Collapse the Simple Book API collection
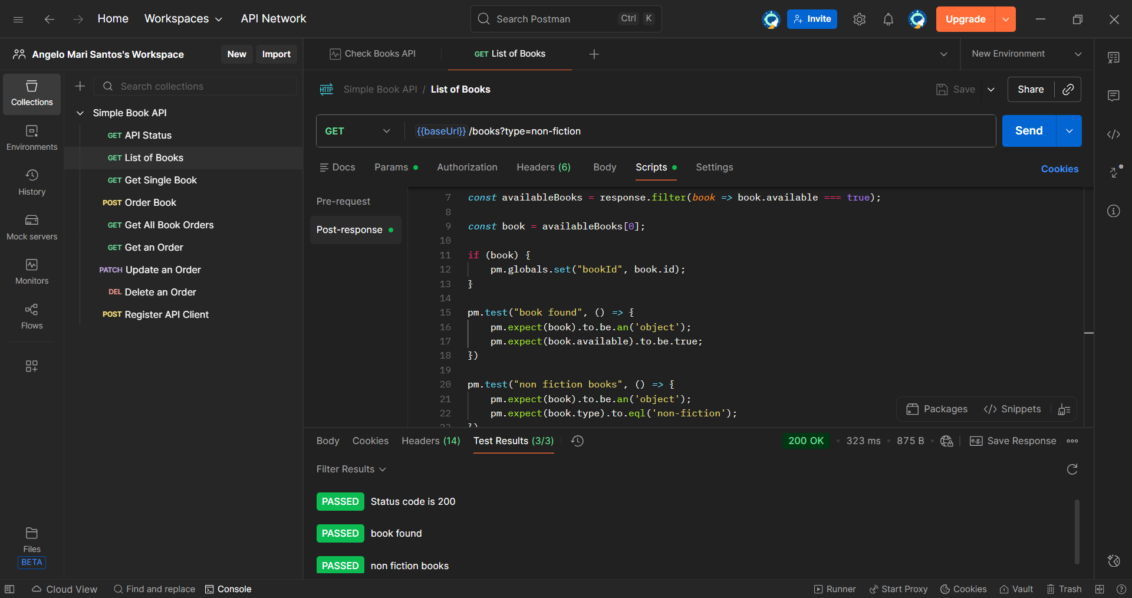Viewport: 1132px width, 598px height. pos(80,113)
